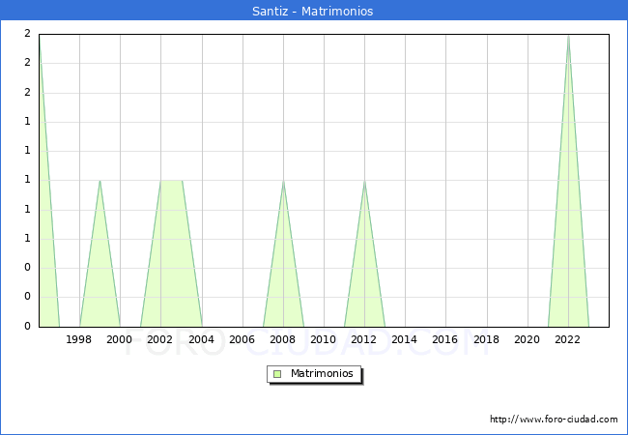The height and width of the screenshot is (435, 628).
Task: Click the 1999 peak data point
Action: coord(100,181)
